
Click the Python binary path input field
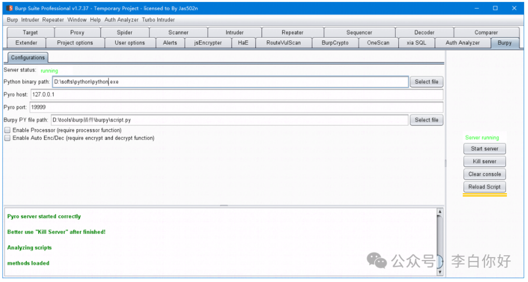point(230,81)
